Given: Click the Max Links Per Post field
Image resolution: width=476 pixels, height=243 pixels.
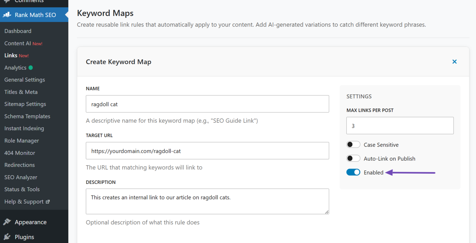Looking at the screenshot, I should (x=400, y=126).
